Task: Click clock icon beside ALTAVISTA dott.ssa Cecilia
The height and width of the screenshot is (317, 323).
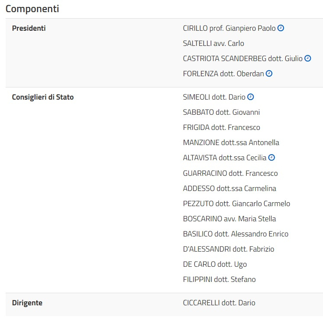Action: [271, 158]
